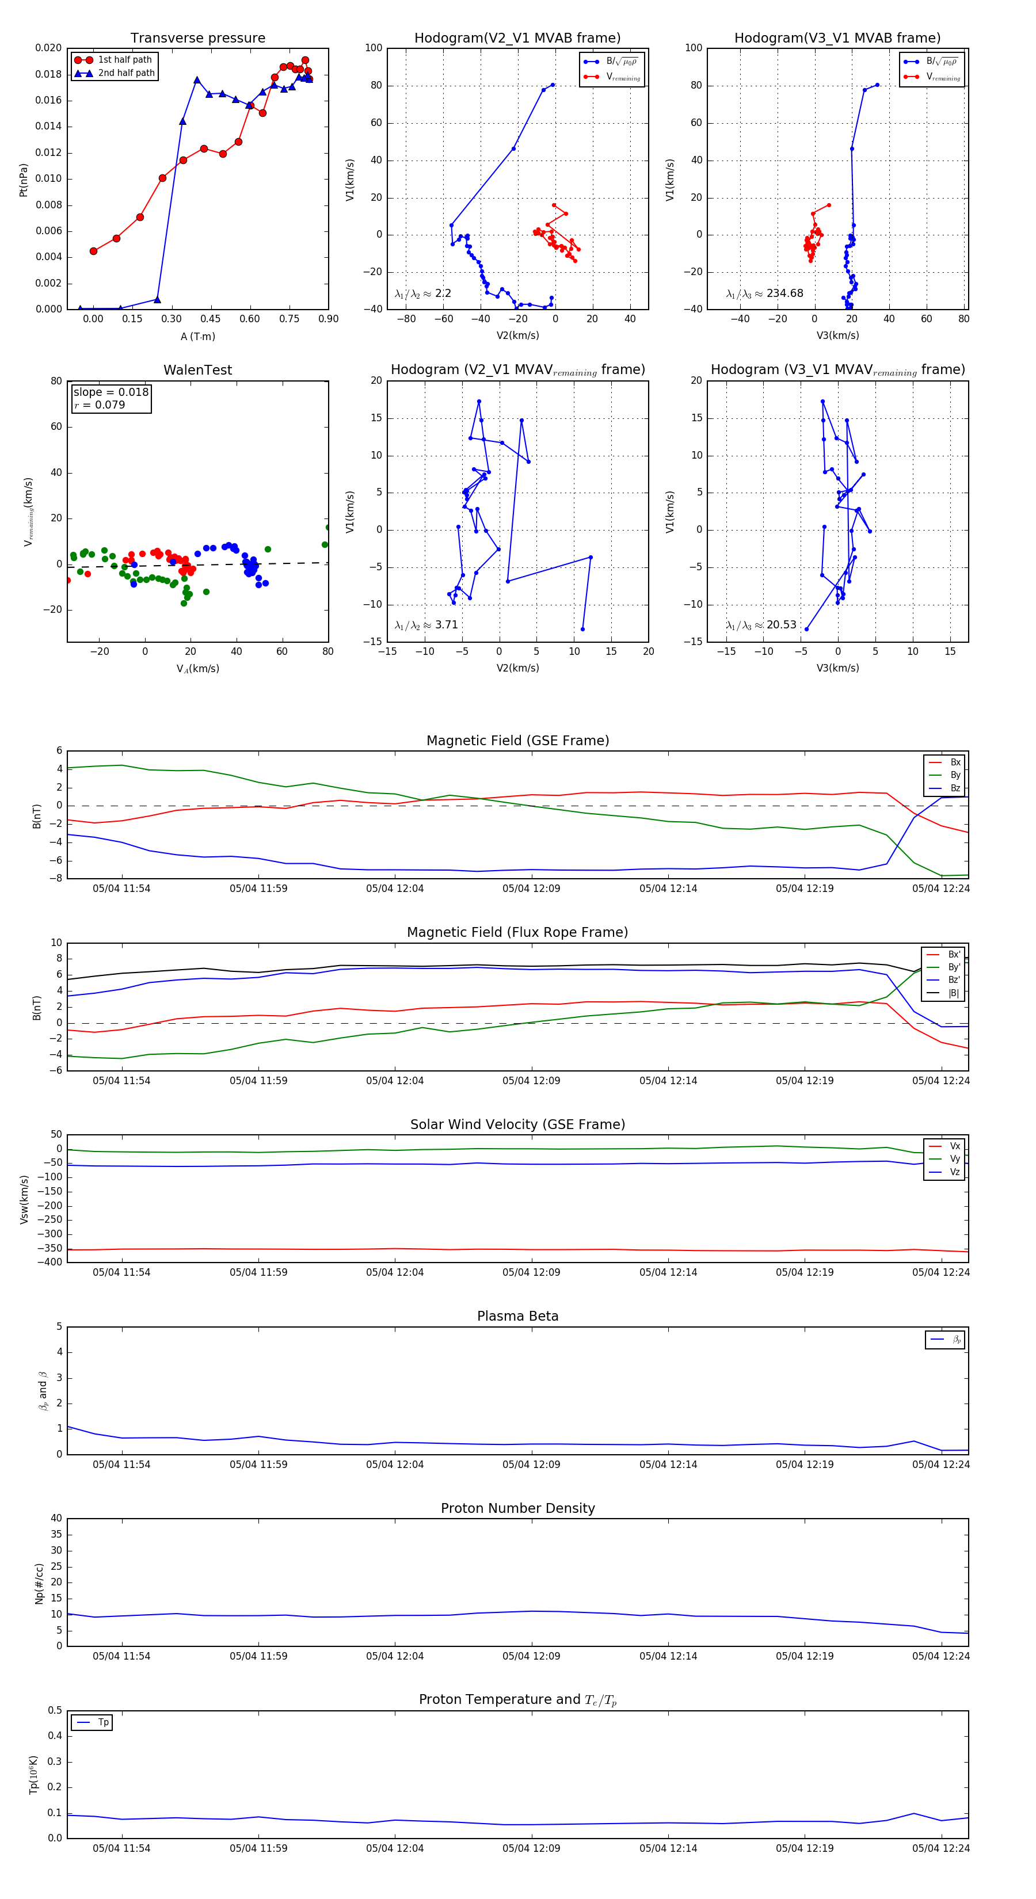Click '|B|' legend entry in Flux Rope plot
The width and height of the screenshot is (1036, 1899).
pyautogui.click(x=943, y=993)
